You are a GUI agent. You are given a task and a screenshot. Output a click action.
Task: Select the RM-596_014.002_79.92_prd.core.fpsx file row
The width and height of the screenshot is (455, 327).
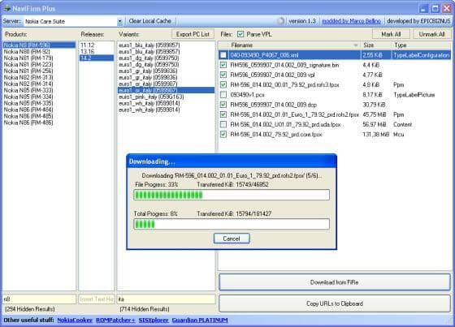tap(334, 134)
